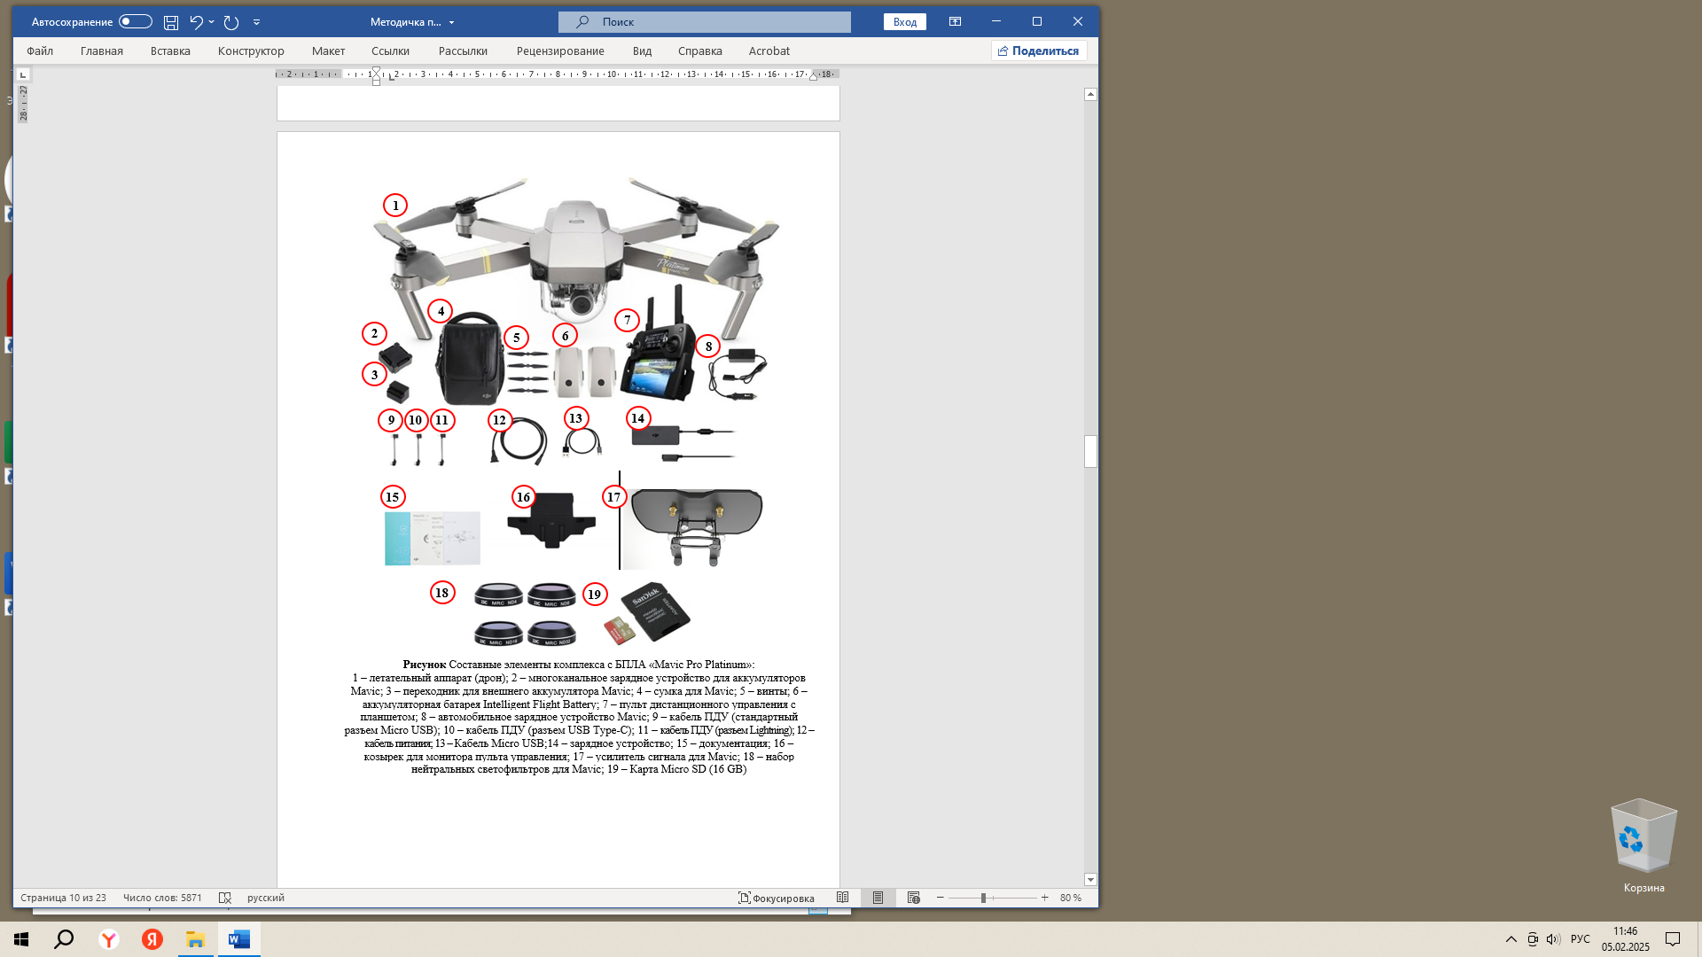Screen dimensions: 1702x957
Task: Switch to Read Mode view icon
Action: coord(842,898)
